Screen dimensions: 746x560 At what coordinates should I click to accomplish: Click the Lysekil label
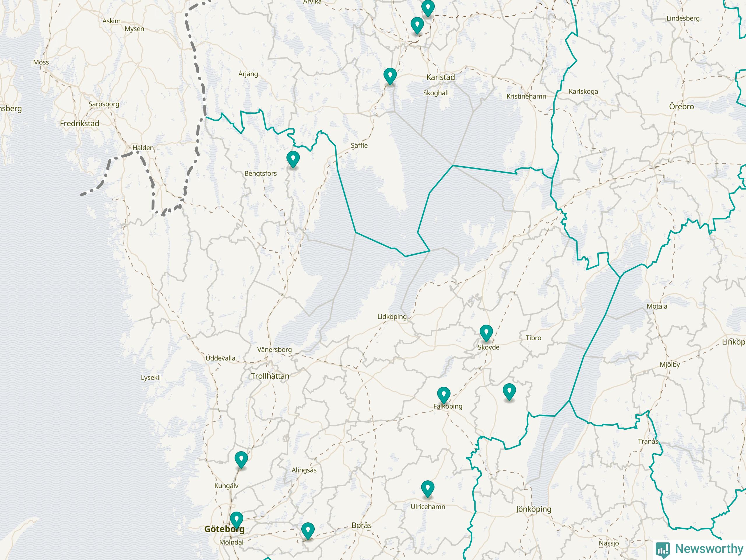pyautogui.click(x=150, y=377)
